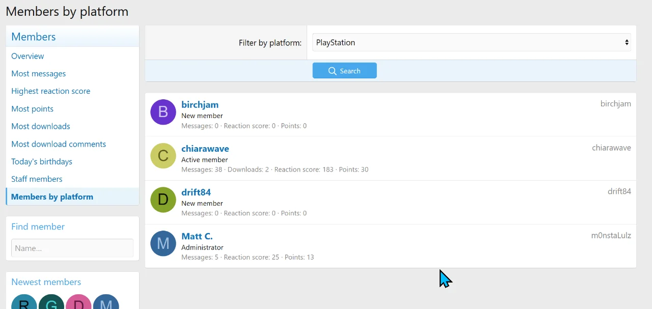The height and width of the screenshot is (309, 652).
Task: Click the Administrator title text
Action: tap(202, 247)
